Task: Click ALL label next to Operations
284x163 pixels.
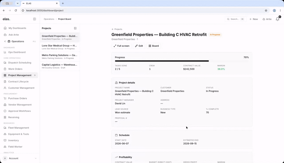Action: (x=34, y=41)
